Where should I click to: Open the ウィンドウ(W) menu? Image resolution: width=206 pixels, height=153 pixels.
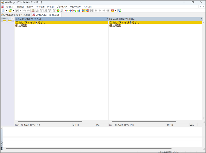click(75, 7)
